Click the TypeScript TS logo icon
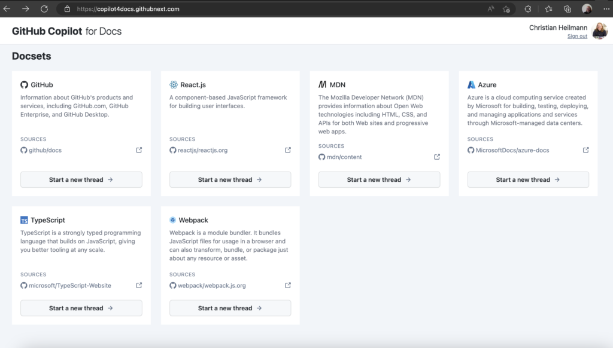The height and width of the screenshot is (348, 613). tap(24, 220)
